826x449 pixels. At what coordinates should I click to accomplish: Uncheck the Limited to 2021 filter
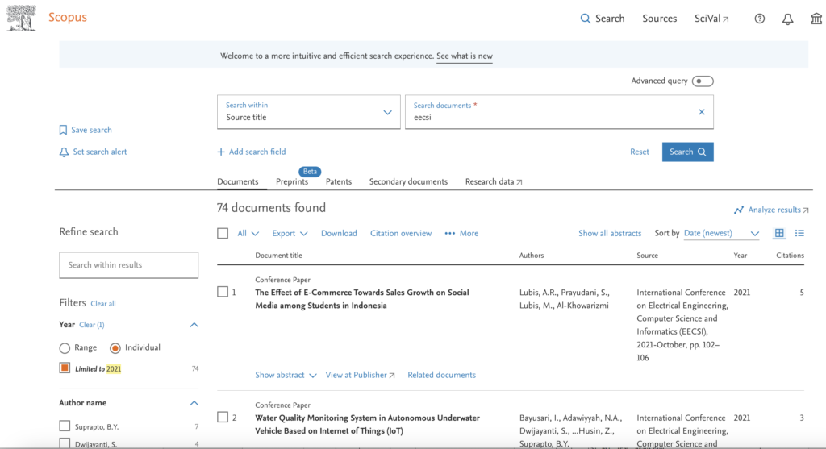65,368
